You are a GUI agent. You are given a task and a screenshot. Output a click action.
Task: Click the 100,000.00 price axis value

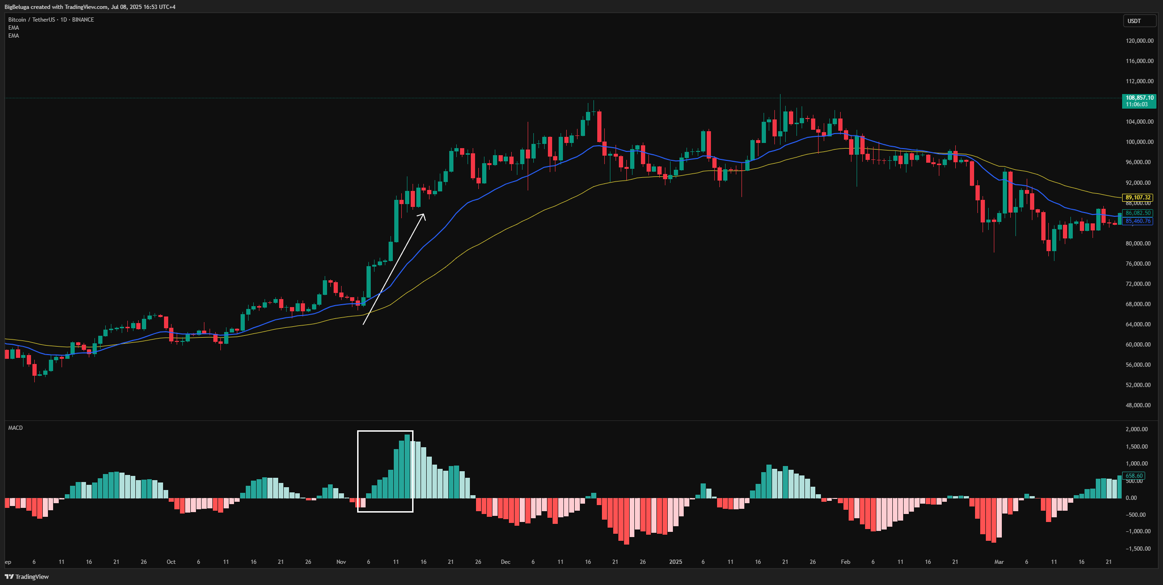(x=1140, y=142)
